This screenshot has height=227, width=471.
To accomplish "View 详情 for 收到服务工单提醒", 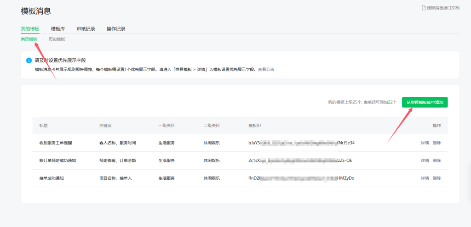I will (x=425, y=143).
